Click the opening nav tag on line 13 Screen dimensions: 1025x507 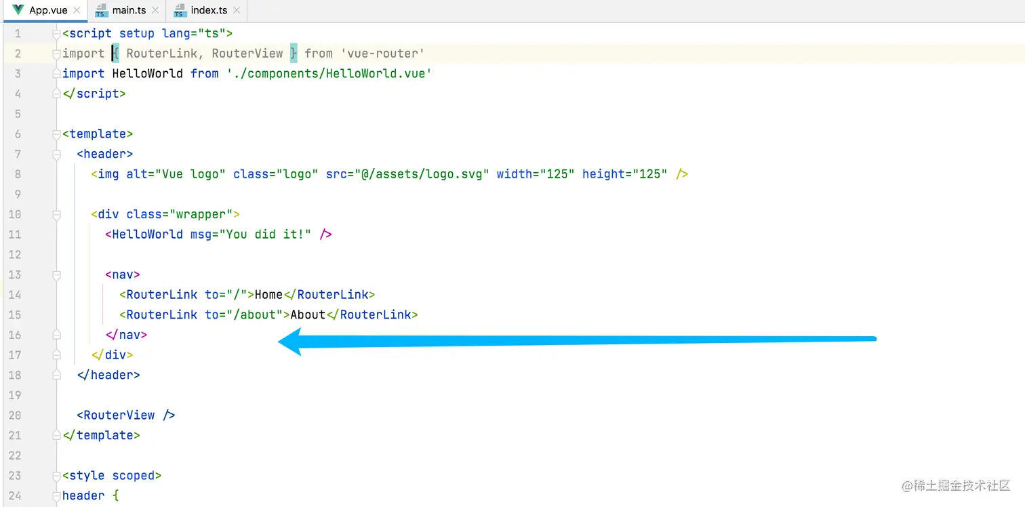tap(123, 275)
